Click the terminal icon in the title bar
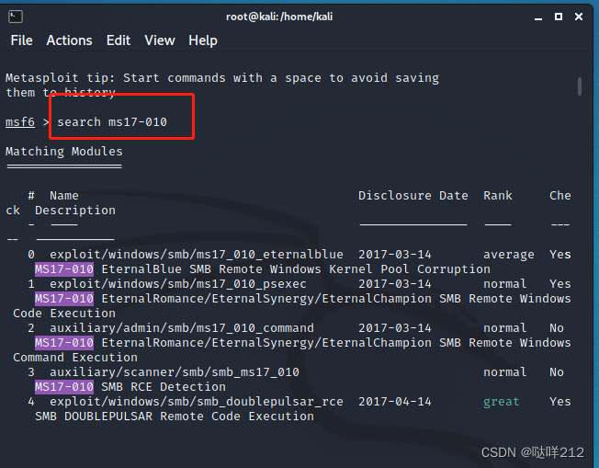The width and height of the screenshot is (599, 468). [x=16, y=17]
